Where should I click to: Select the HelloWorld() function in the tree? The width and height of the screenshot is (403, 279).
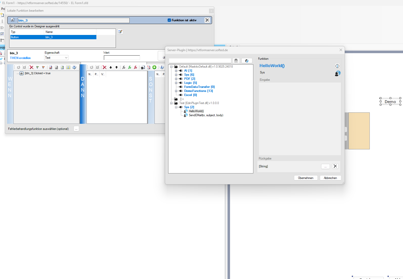pos(196,111)
